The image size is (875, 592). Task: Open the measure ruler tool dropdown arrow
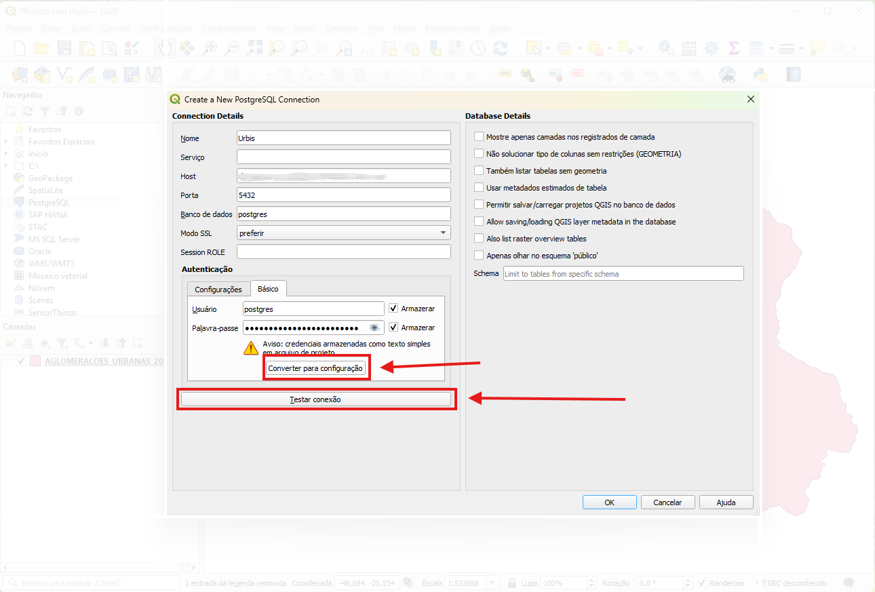point(802,48)
